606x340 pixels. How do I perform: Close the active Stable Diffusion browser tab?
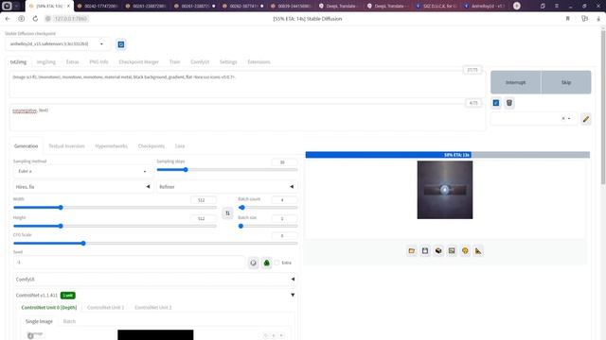68,7
